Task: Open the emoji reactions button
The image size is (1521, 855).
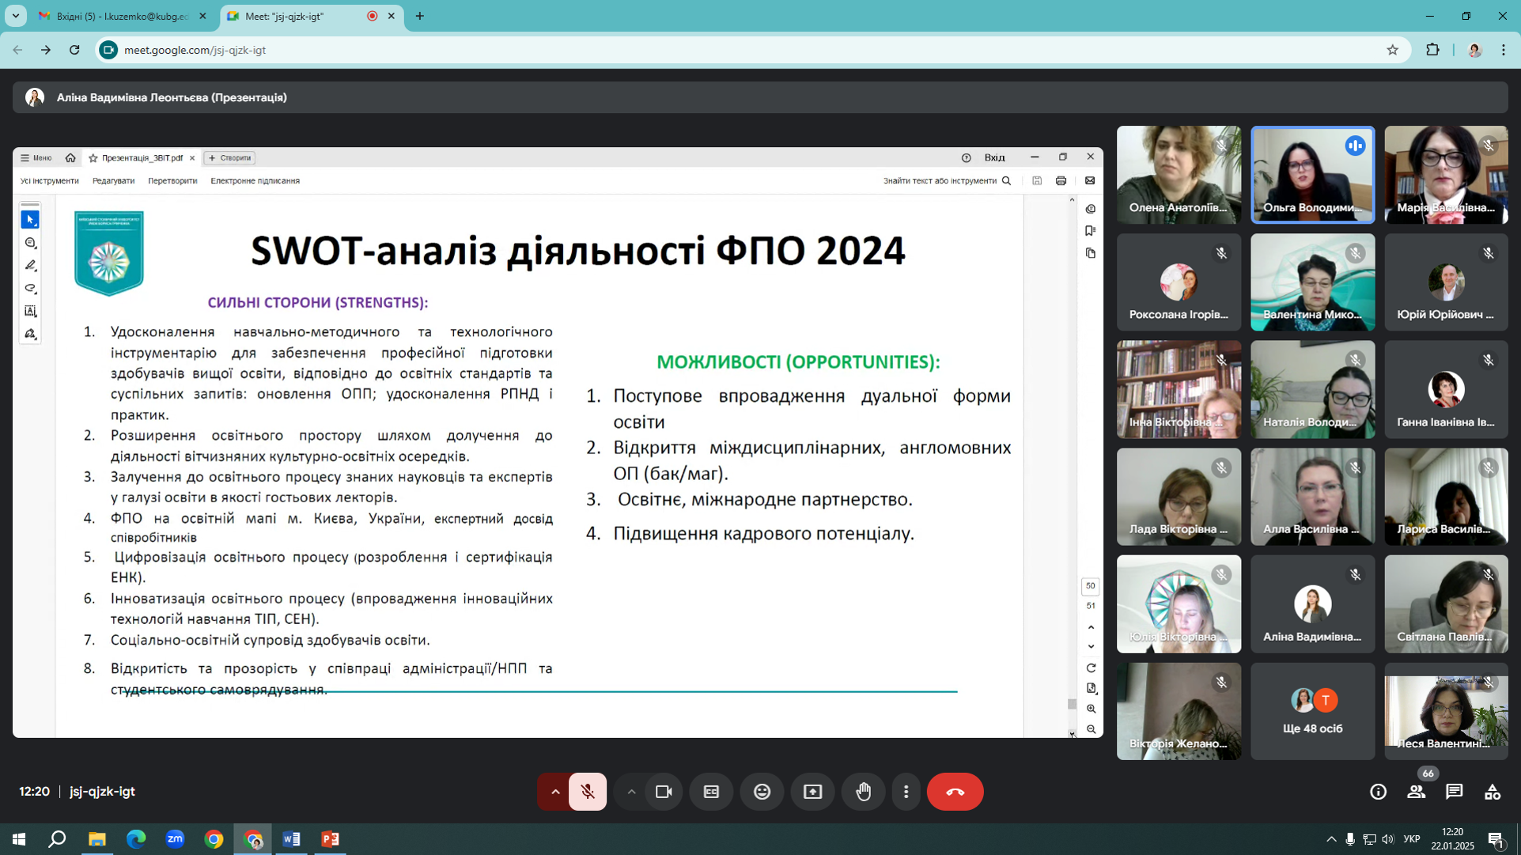Action: click(x=762, y=792)
